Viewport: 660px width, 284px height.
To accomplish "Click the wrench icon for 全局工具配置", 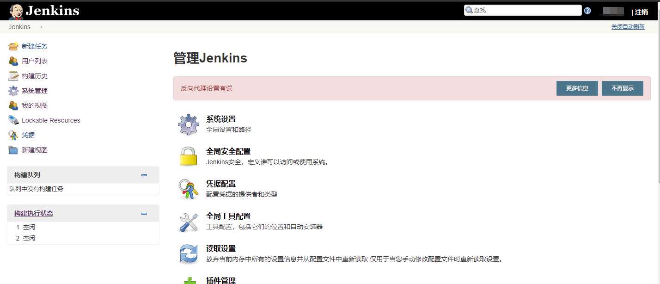I will click(x=189, y=222).
